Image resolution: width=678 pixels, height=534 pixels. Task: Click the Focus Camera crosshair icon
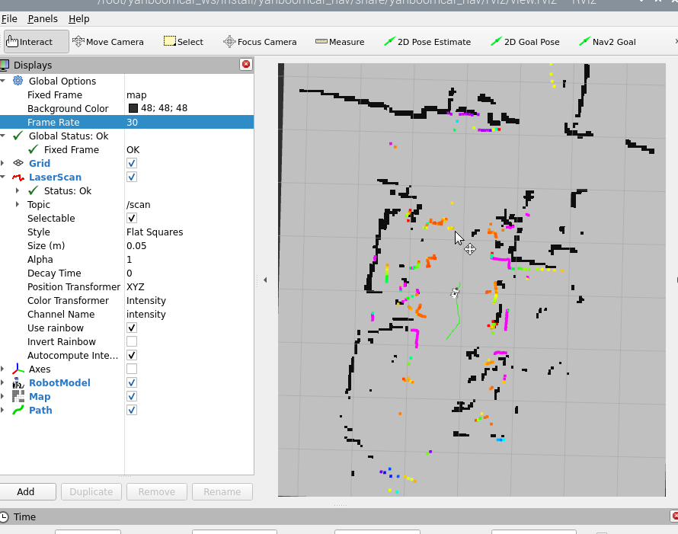tap(229, 41)
